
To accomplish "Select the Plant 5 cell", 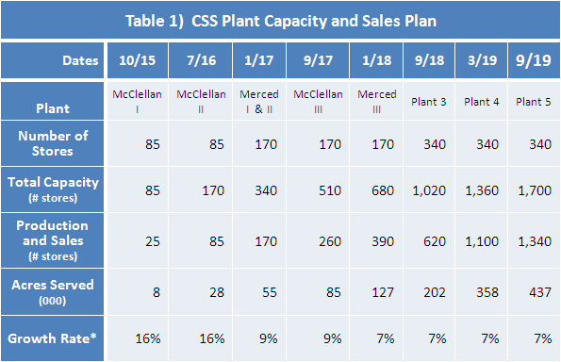I will coord(534,101).
